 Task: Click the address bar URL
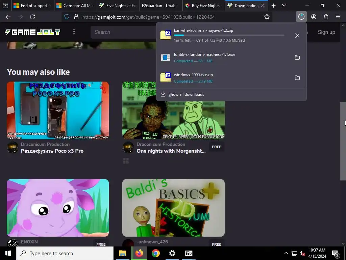click(x=149, y=17)
